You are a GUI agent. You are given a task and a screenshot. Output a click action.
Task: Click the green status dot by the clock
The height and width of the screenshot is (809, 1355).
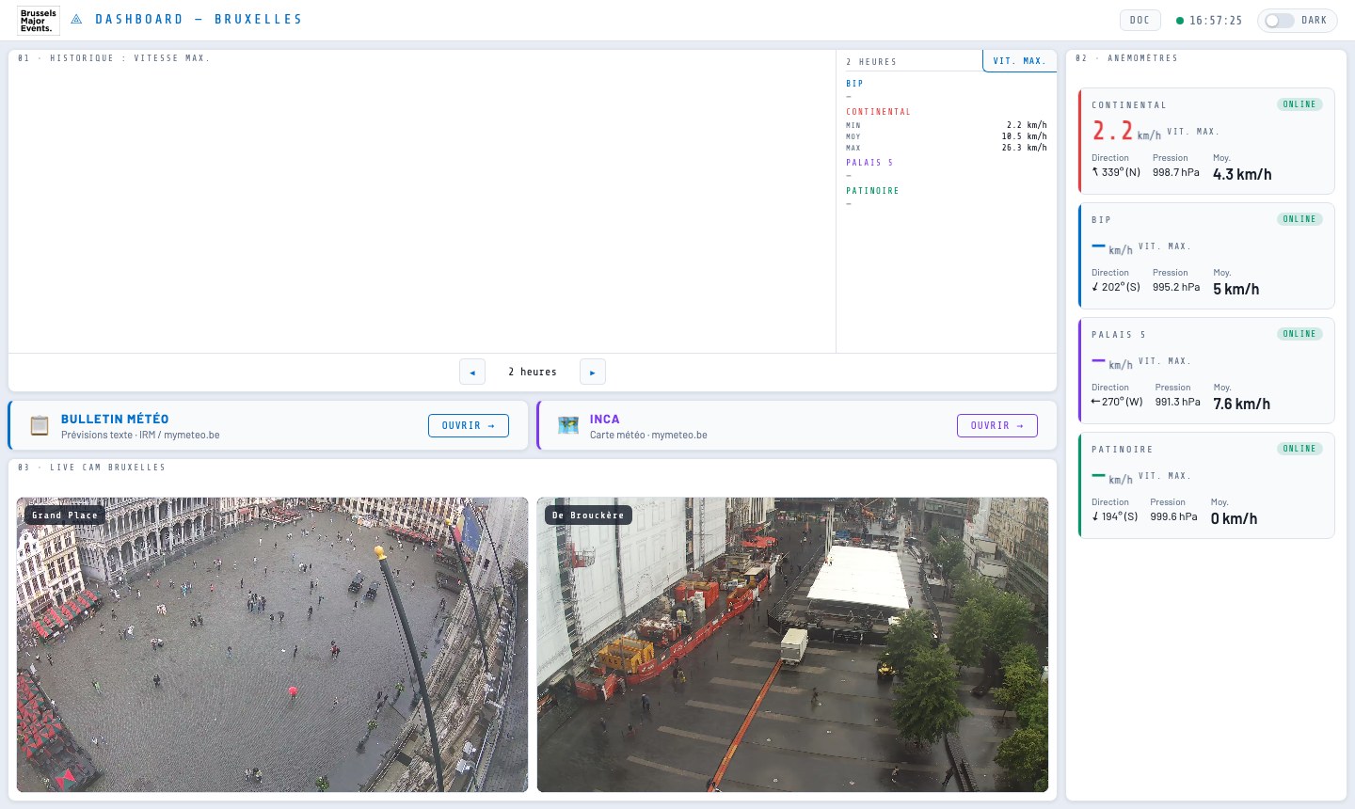click(x=1180, y=21)
